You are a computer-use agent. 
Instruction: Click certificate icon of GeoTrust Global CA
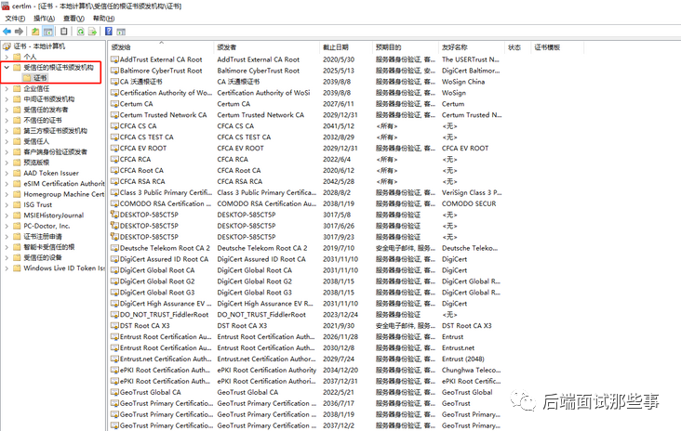click(114, 392)
